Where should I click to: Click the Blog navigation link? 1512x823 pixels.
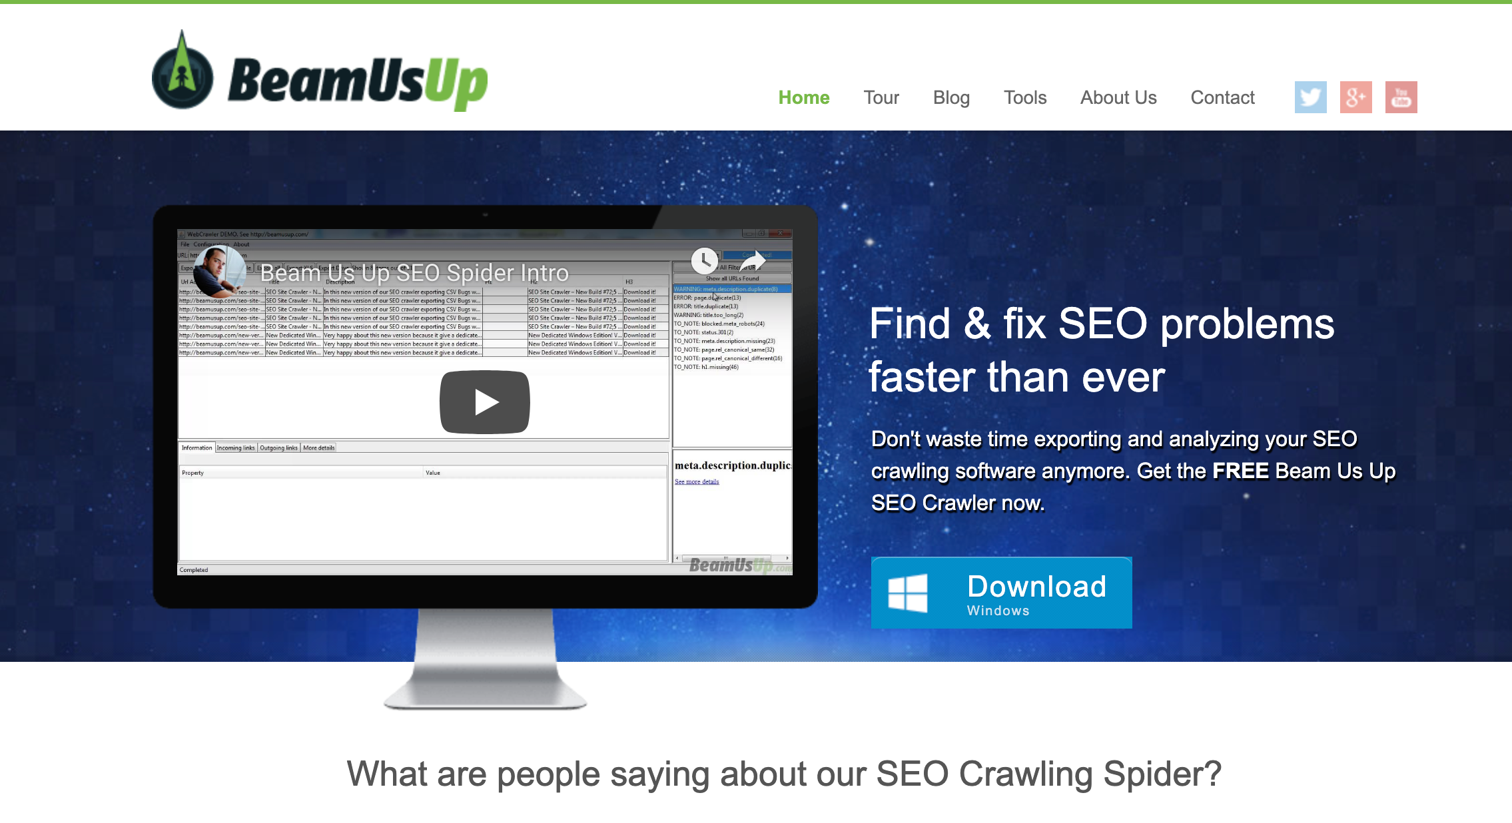tap(950, 97)
